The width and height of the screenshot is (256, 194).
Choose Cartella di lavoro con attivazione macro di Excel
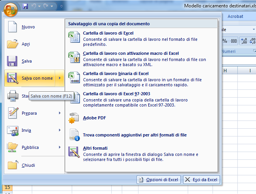142,59
